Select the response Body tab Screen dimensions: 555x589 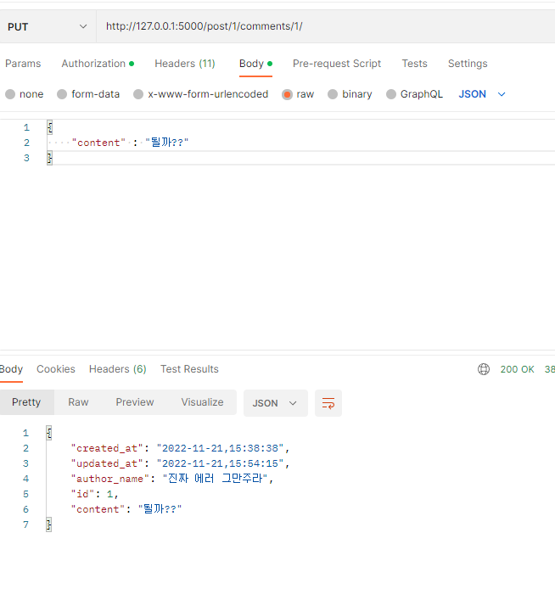pyautogui.click(x=11, y=369)
